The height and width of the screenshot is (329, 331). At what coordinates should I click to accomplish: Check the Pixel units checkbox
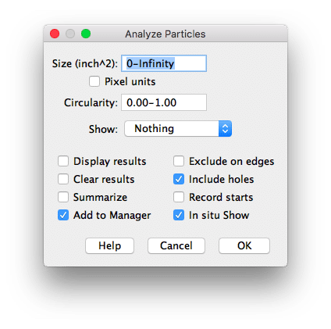point(94,81)
